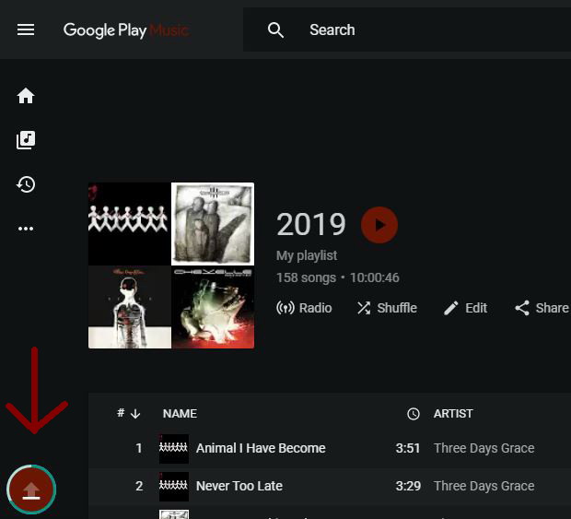Screen dimensions: 571x519
Task: Sort by NAME column header
Action: click(180, 414)
